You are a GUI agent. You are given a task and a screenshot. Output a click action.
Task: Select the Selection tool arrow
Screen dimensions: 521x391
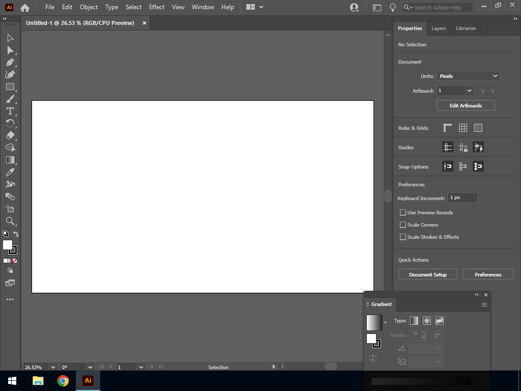10,38
